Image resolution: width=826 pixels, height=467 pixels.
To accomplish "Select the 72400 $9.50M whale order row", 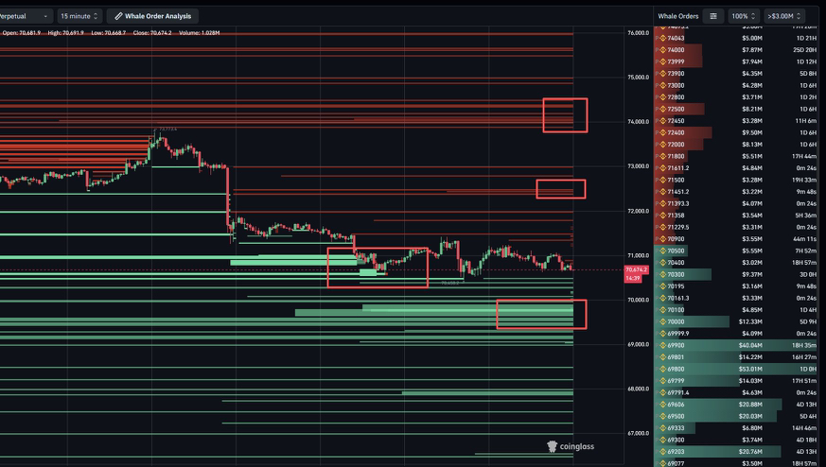I will (736, 132).
